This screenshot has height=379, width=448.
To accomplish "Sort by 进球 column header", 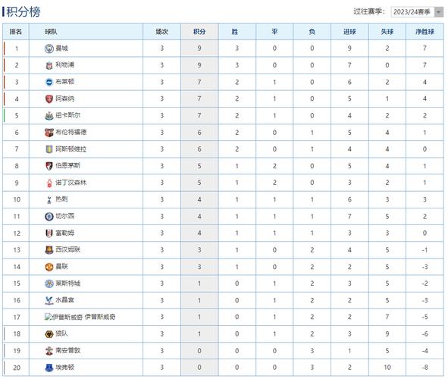I will pos(349,32).
